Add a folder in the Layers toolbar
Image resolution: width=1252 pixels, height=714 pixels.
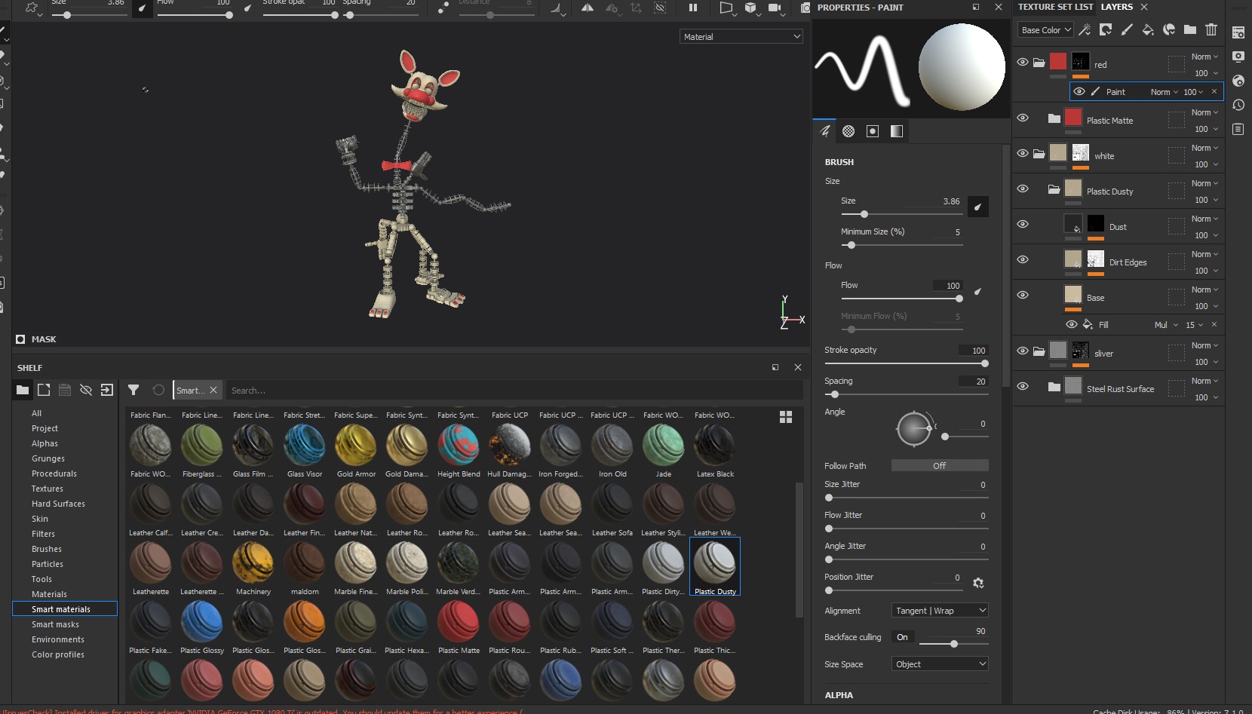point(1190,30)
